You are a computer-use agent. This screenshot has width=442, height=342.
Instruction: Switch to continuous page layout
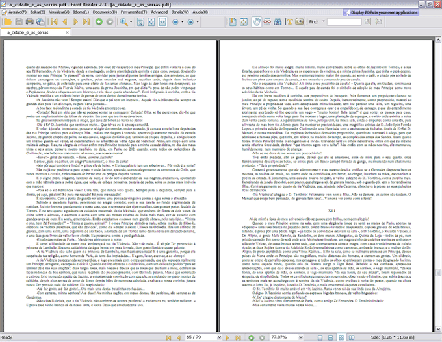pyautogui.click(x=330, y=337)
